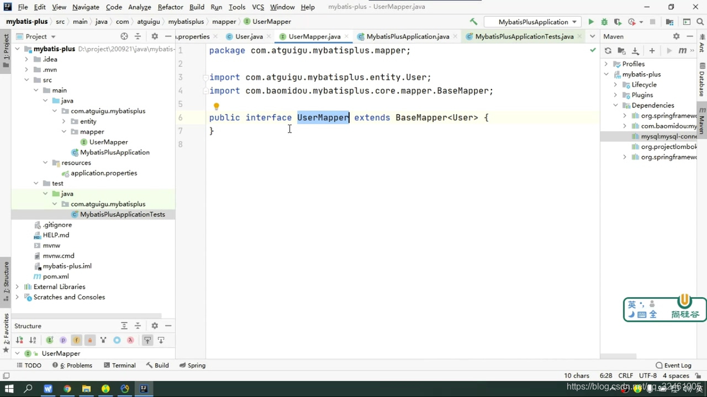Open Word from Windows taskbar
This screenshot has width=707, height=397.
tap(48, 389)
